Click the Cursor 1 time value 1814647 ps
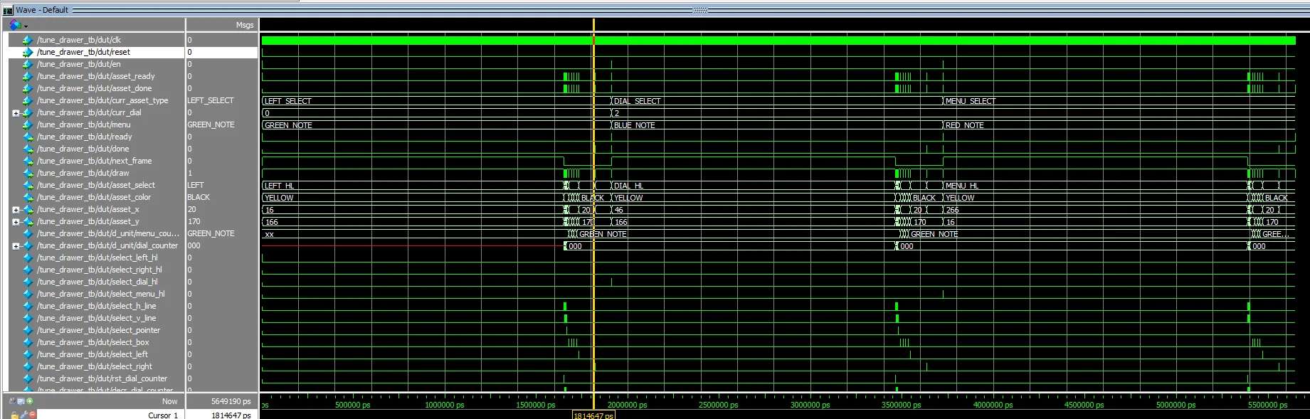The width and height of the screenshot is (1310, 419). click(x=231, y=415)
